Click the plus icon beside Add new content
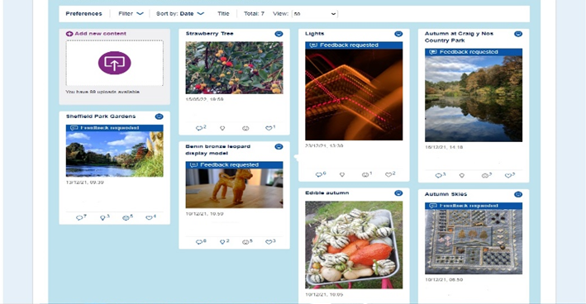Viewport: 586px width, 304px height. pos(69,34)
